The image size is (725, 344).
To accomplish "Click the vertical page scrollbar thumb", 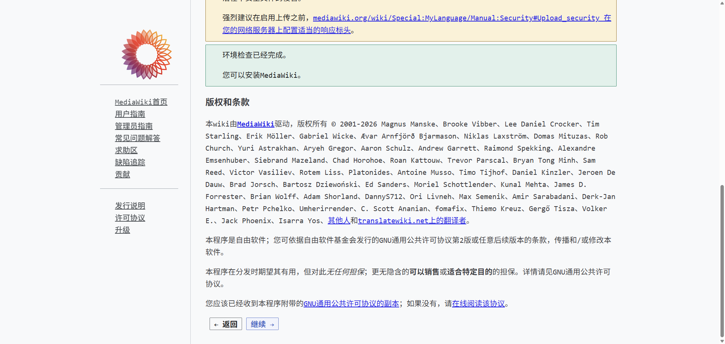I will point(722,261).
